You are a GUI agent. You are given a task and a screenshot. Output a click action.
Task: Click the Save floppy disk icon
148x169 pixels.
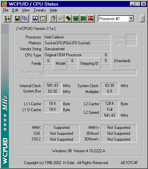click(x=17, y=19)
